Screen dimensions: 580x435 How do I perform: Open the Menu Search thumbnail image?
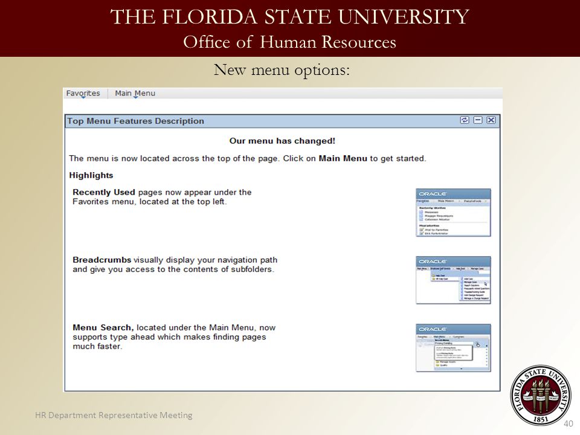coord(454,348)
